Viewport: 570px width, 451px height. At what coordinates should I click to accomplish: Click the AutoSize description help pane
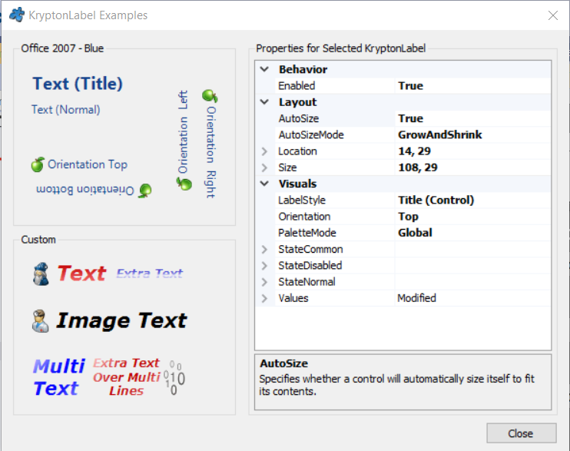(403, 382)
